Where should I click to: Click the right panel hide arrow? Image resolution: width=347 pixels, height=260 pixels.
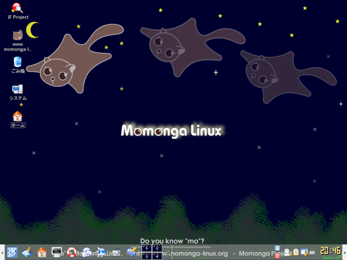pyautogui.click(x=345, y=252)
